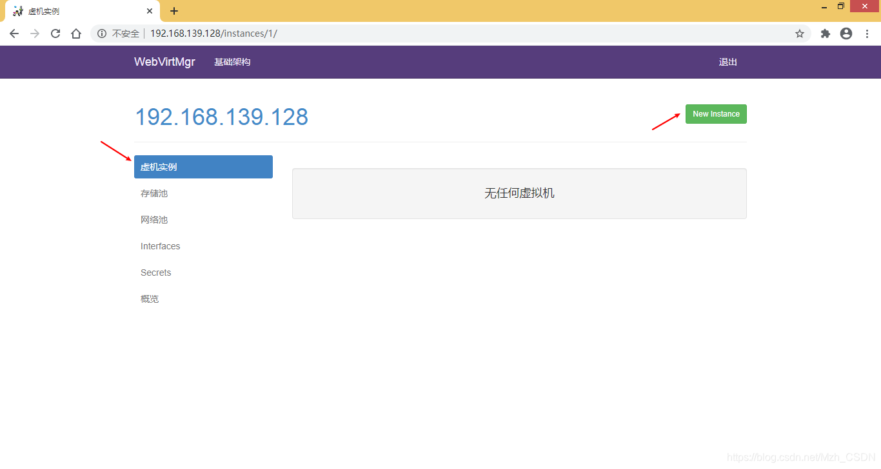This screenshot has height=469, width=881.
Task: Open 概览 in the sidebar
Action: click(203, 299)
